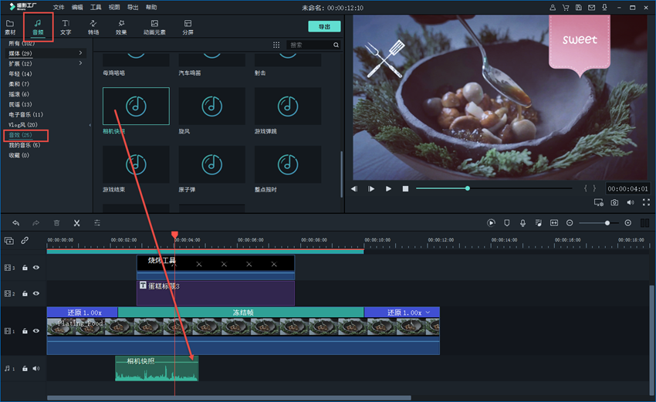Click the microphone voiceover icon in timeline toolbar
The image size is (656, 402).
pos(522,223)
